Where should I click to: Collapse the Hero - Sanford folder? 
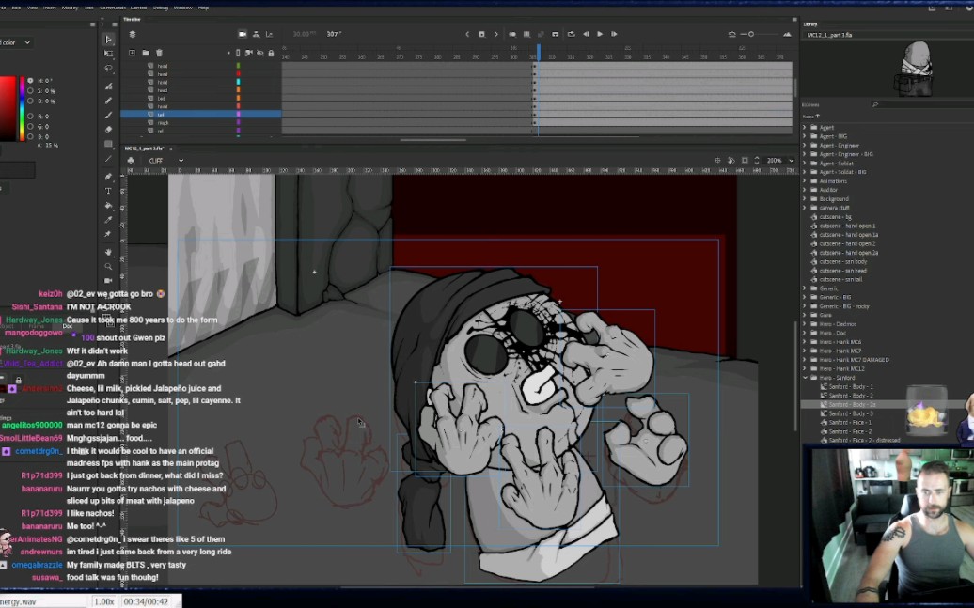pyautogui.click(x=805, y=378)
